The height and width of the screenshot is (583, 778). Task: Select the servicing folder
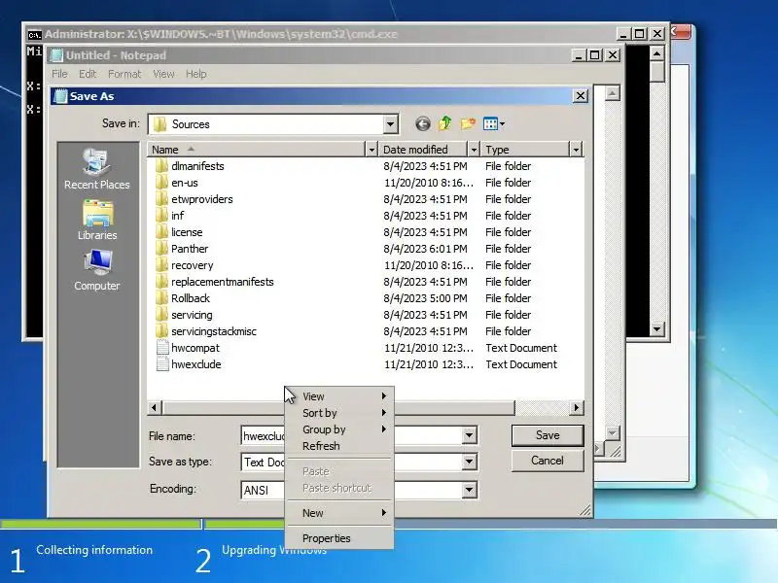tap(184, 315)
